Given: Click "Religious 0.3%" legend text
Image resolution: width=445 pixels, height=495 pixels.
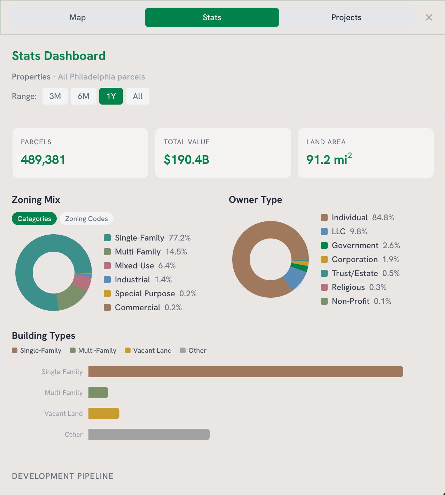Looking at the screenshot, I should pyautogui.click(x=359, y=287).
